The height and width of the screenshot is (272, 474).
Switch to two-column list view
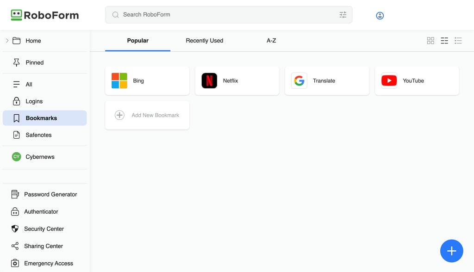tap(444, 41)
